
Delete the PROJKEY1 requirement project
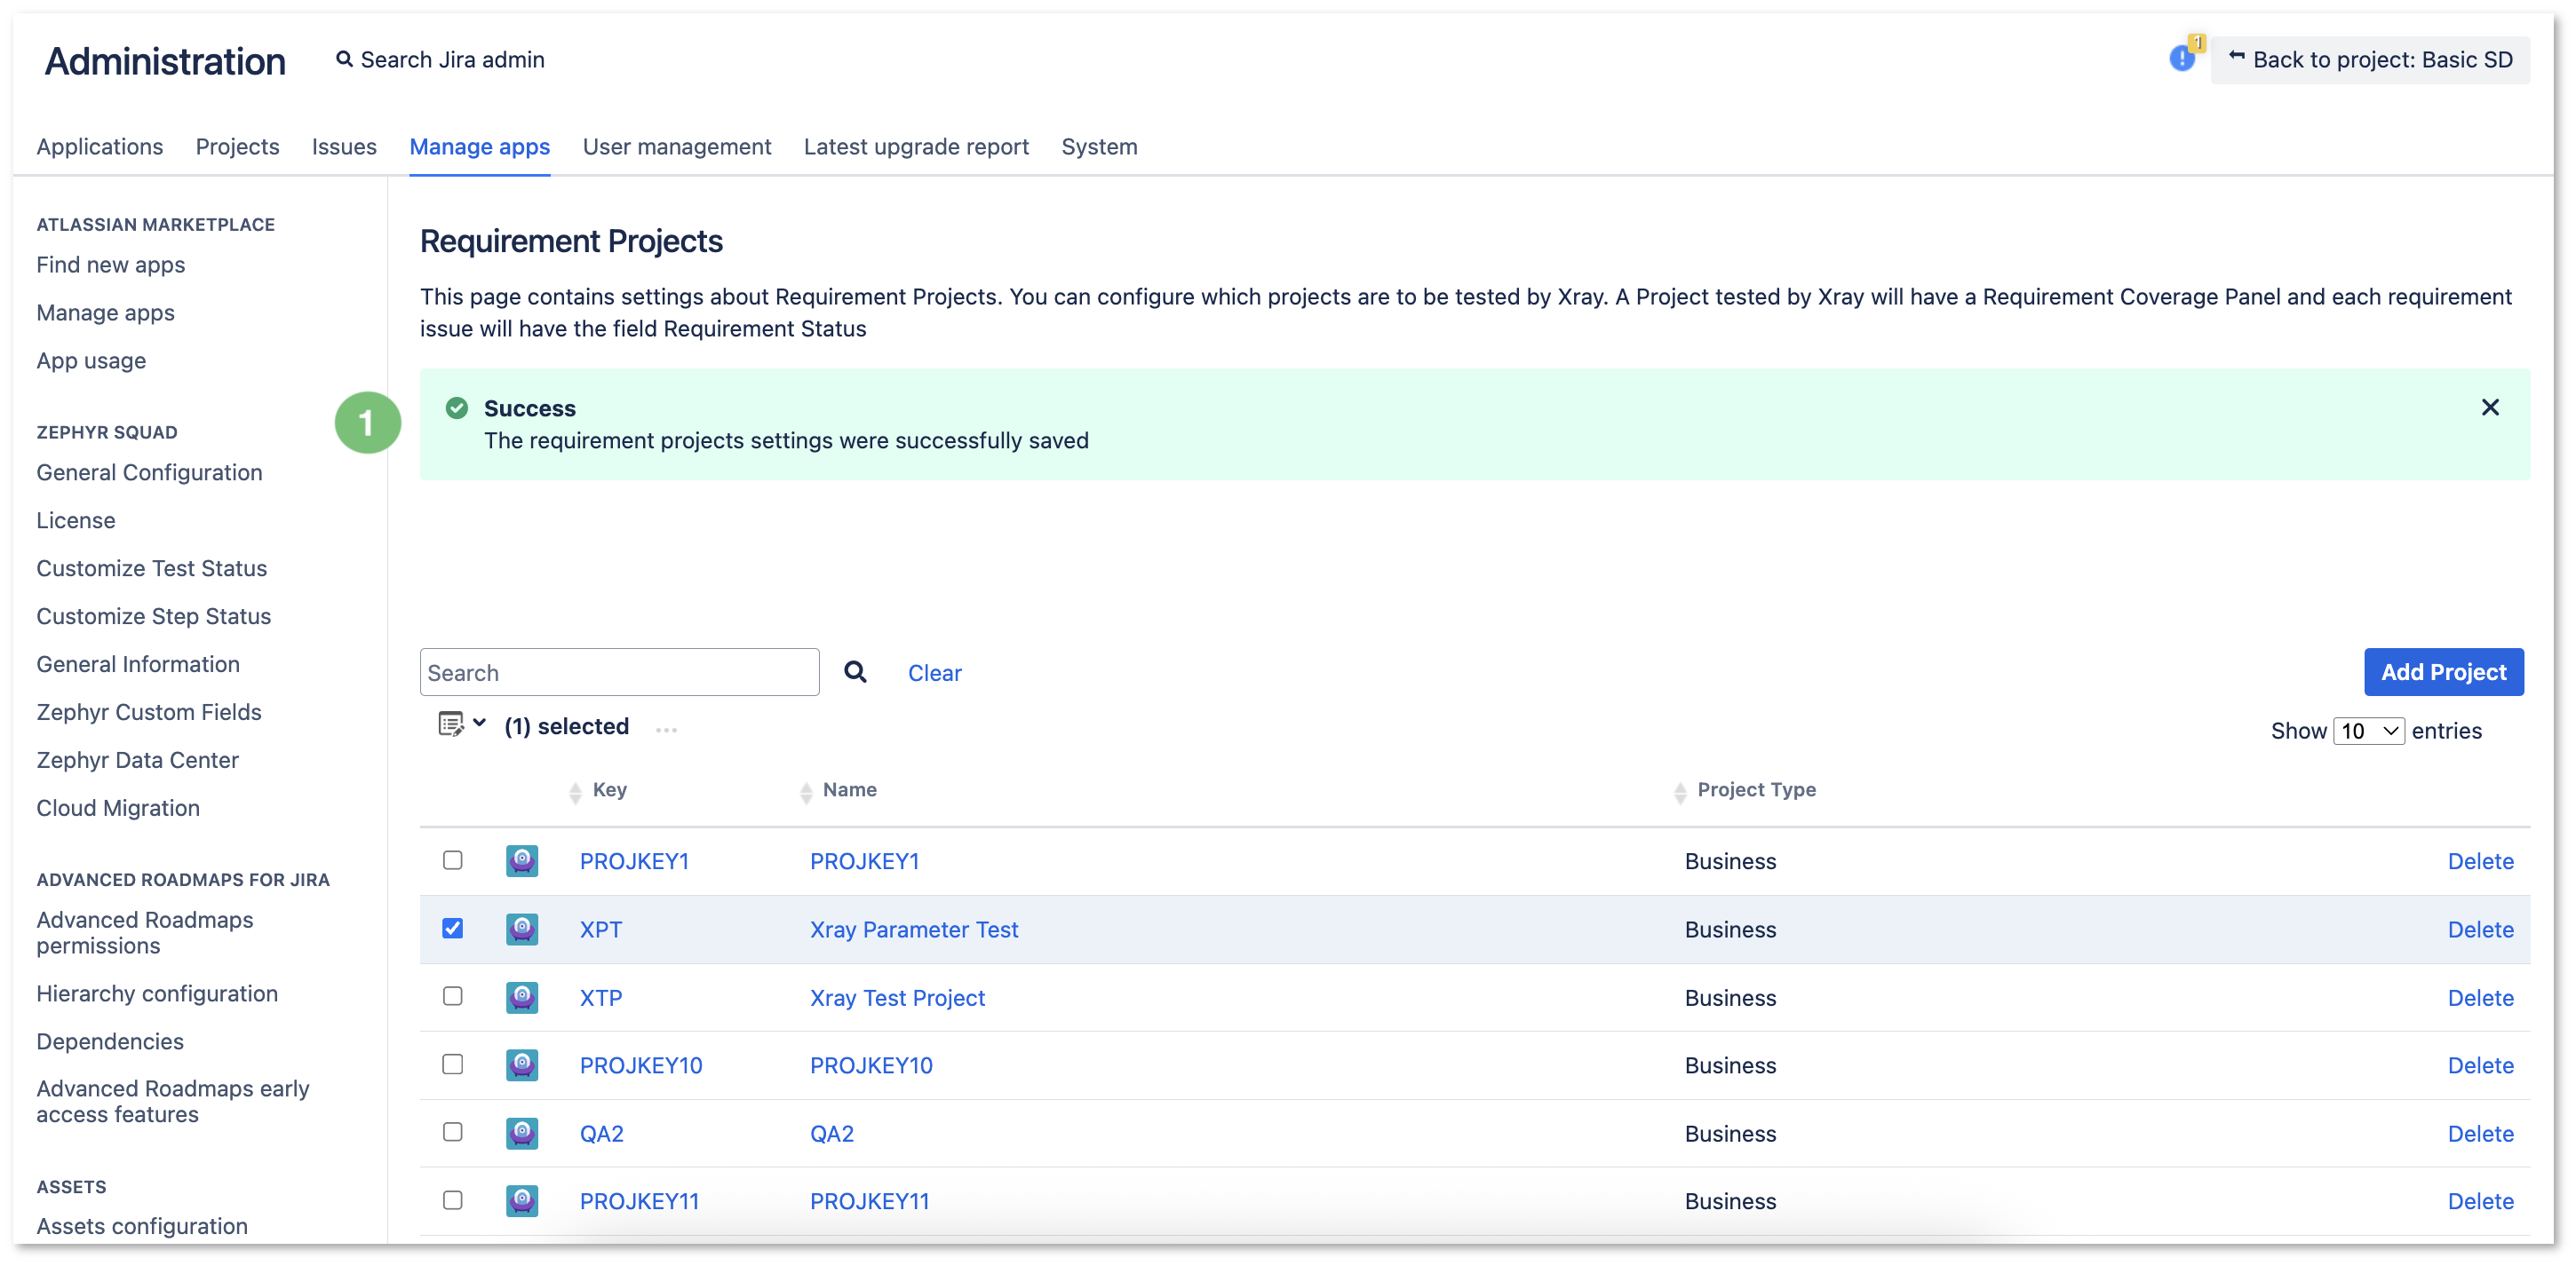(x=2480, y=860)
